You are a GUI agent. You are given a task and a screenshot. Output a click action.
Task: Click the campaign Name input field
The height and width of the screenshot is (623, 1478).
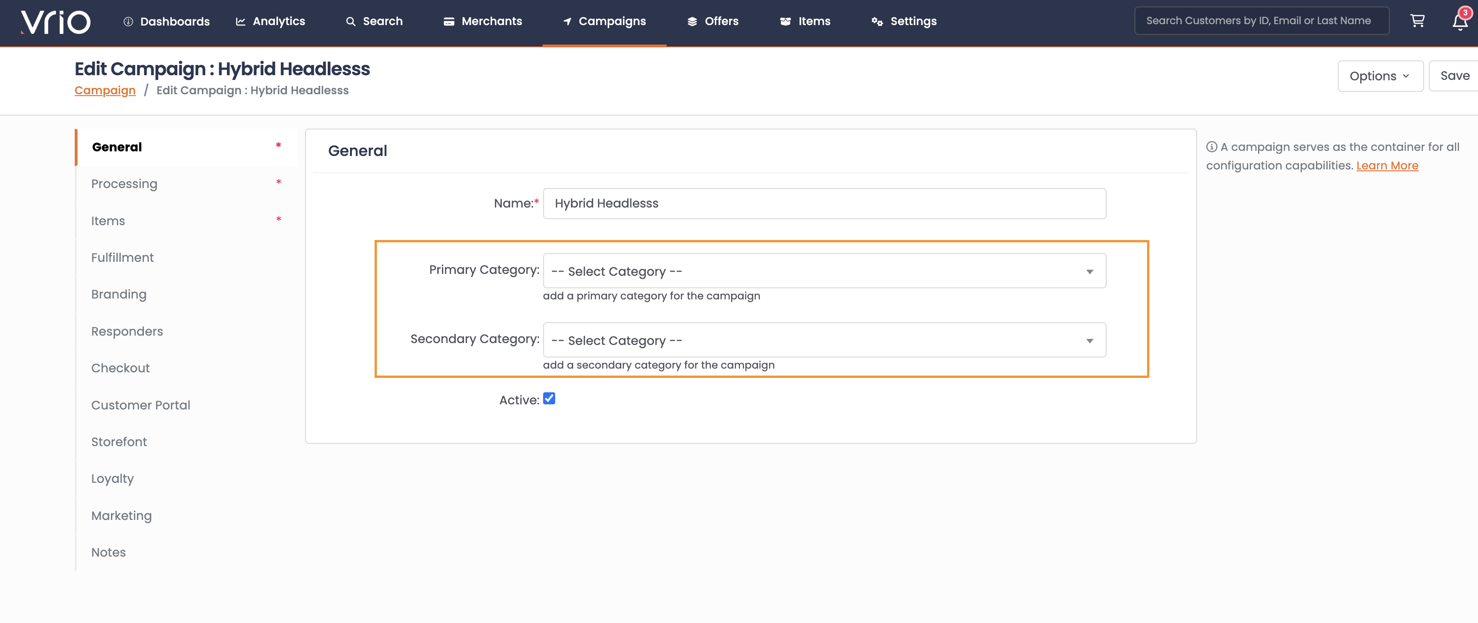tap(824, 203)
